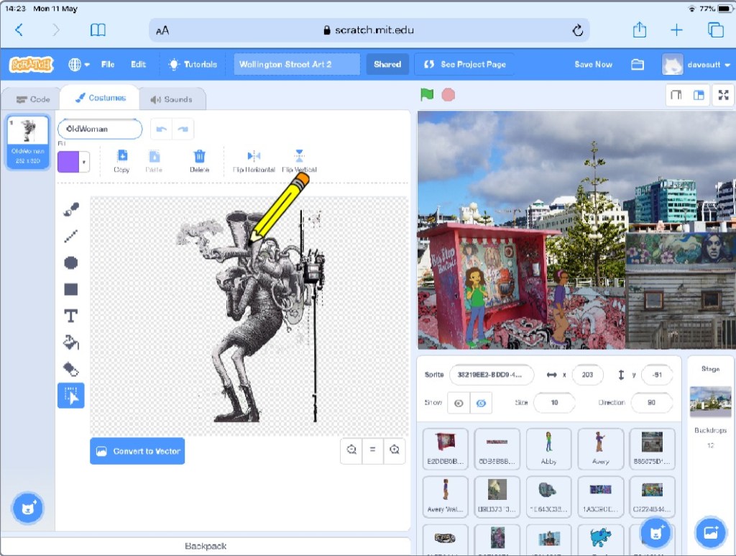Select the Text tool
736x556 pixels.
pyautogui.click(x=70, y=316)
